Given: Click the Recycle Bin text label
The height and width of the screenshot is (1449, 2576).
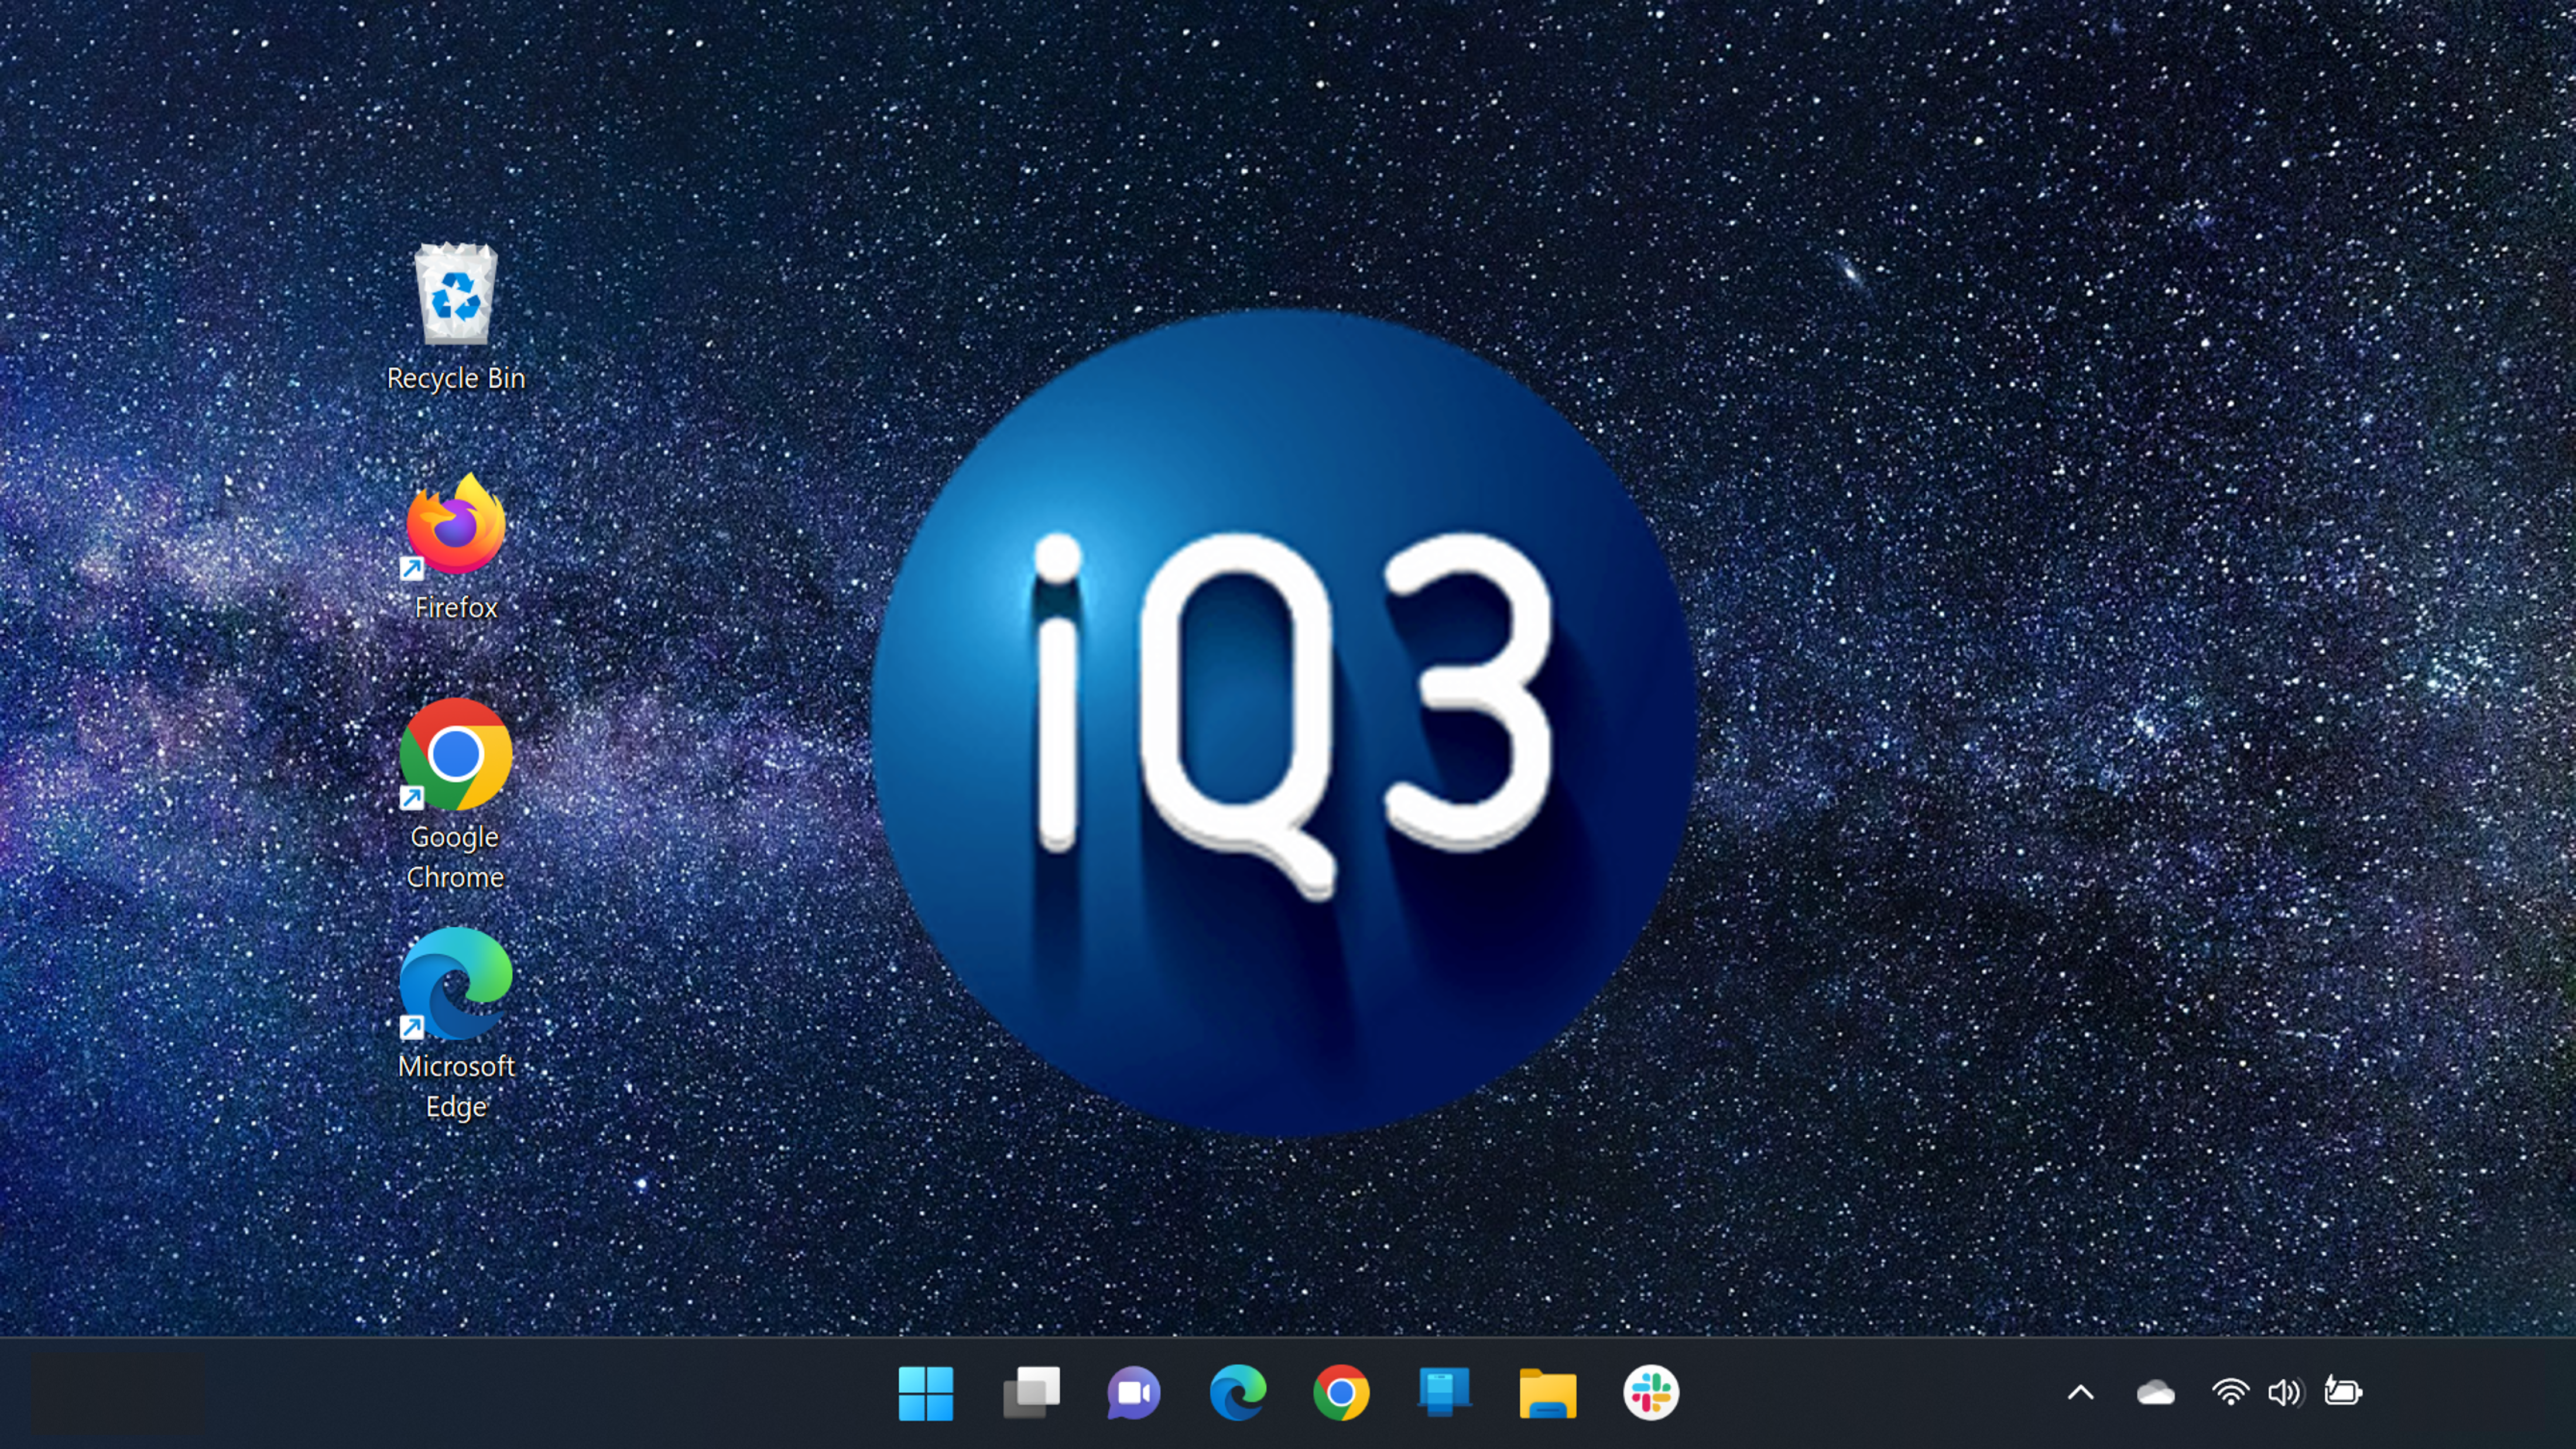Looking at the screenshot, I should pos(456,378).
